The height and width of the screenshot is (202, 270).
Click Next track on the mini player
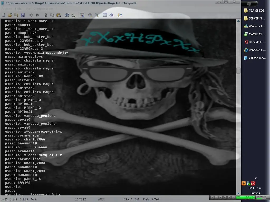(229, 197)
